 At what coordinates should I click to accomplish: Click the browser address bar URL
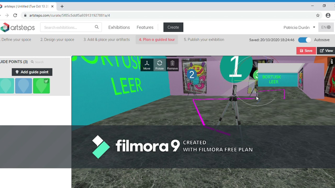pos(70,15)
